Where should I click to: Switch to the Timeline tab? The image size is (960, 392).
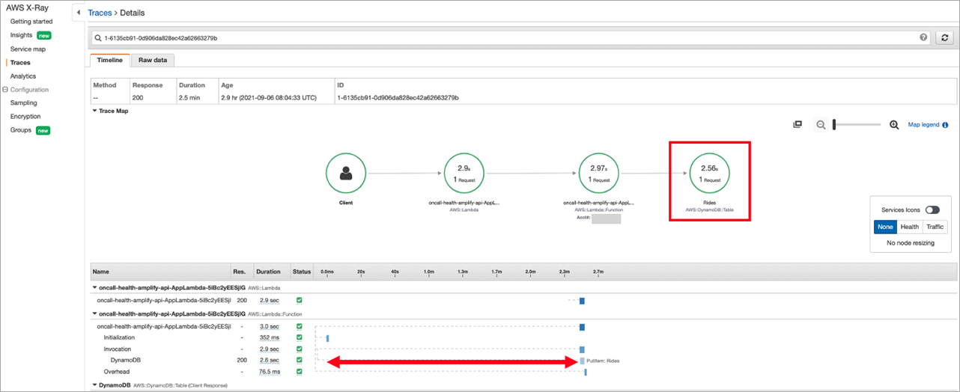110,60
